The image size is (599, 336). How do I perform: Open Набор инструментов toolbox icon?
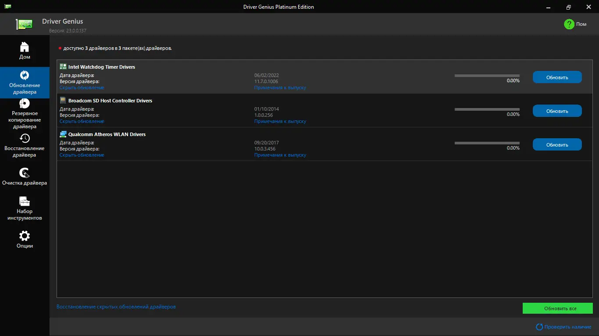25,201
